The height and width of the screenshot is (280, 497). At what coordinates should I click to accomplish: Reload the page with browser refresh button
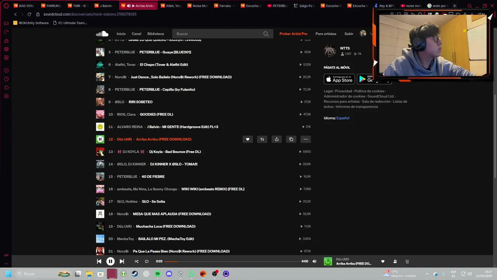pos(29,14)
